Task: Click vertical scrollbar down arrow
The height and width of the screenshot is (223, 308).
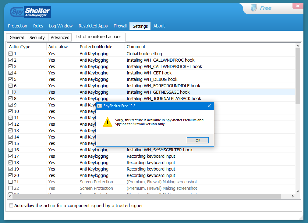Action: click(298, 191)
